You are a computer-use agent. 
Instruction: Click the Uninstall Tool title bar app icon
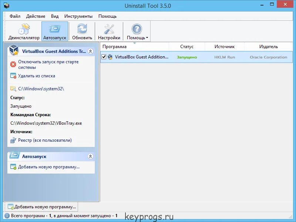point(7,6)
